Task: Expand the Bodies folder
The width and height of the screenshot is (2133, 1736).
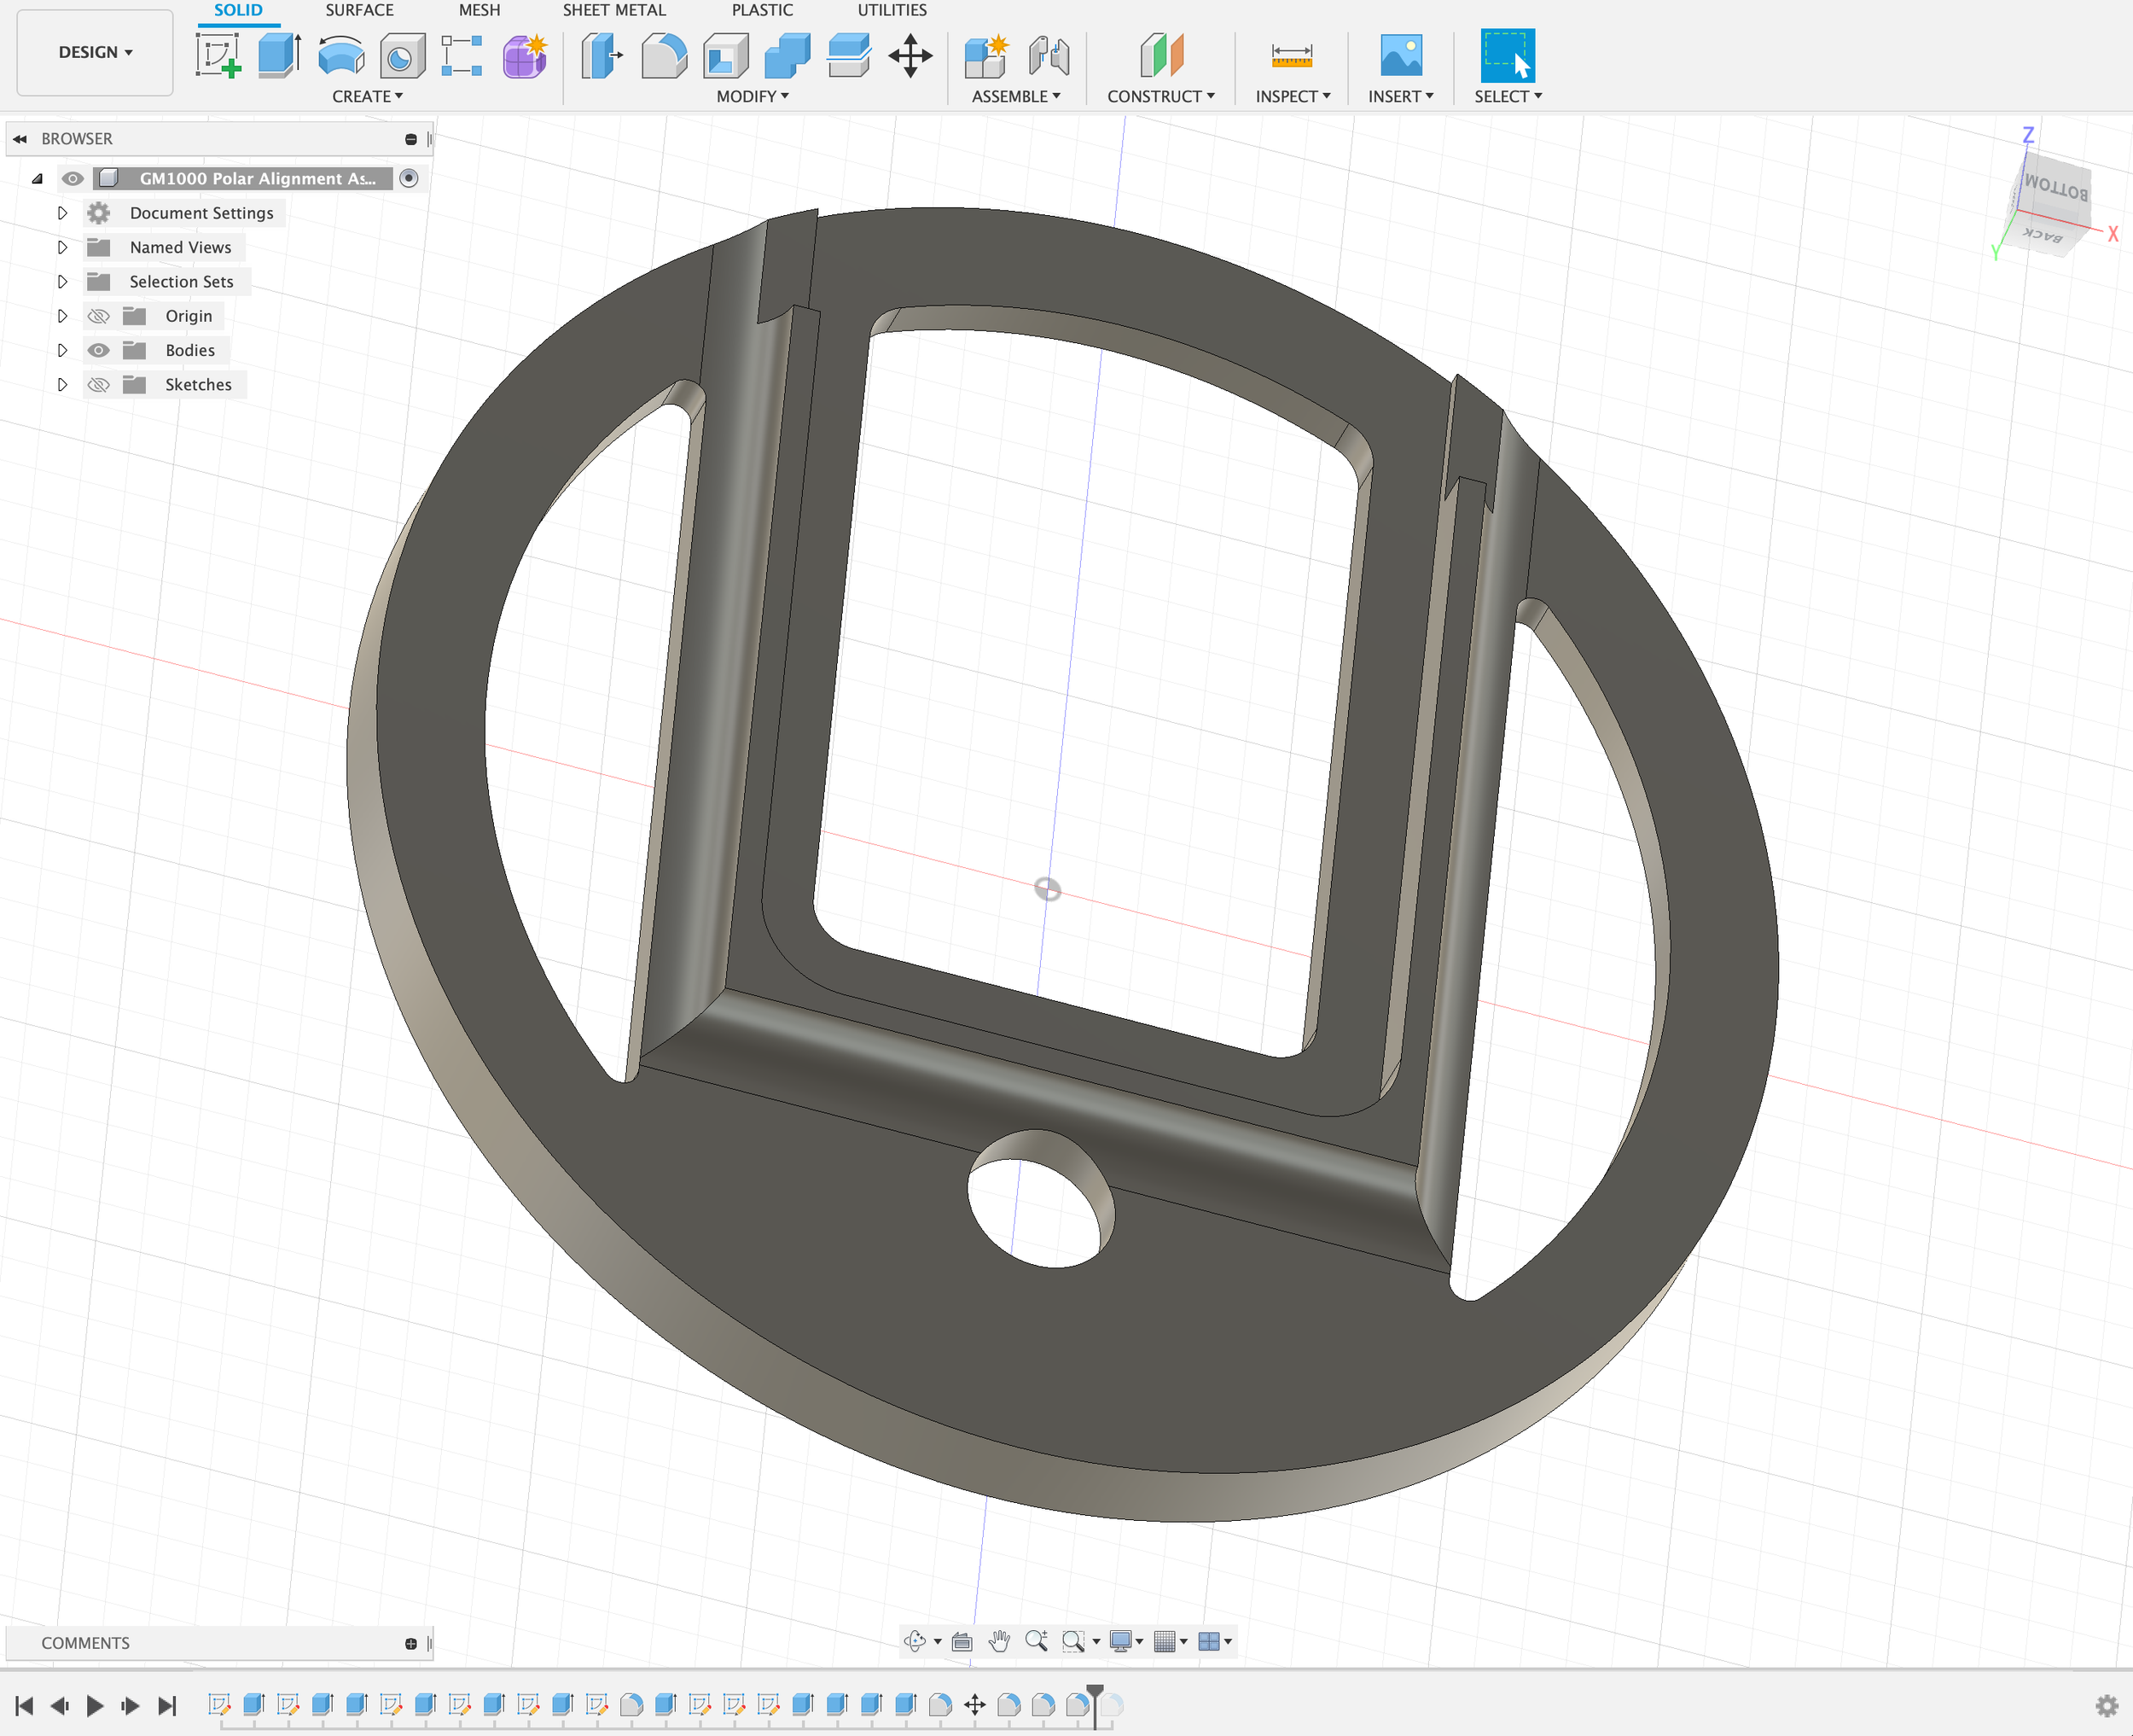Action: click(x=62, y=350)
